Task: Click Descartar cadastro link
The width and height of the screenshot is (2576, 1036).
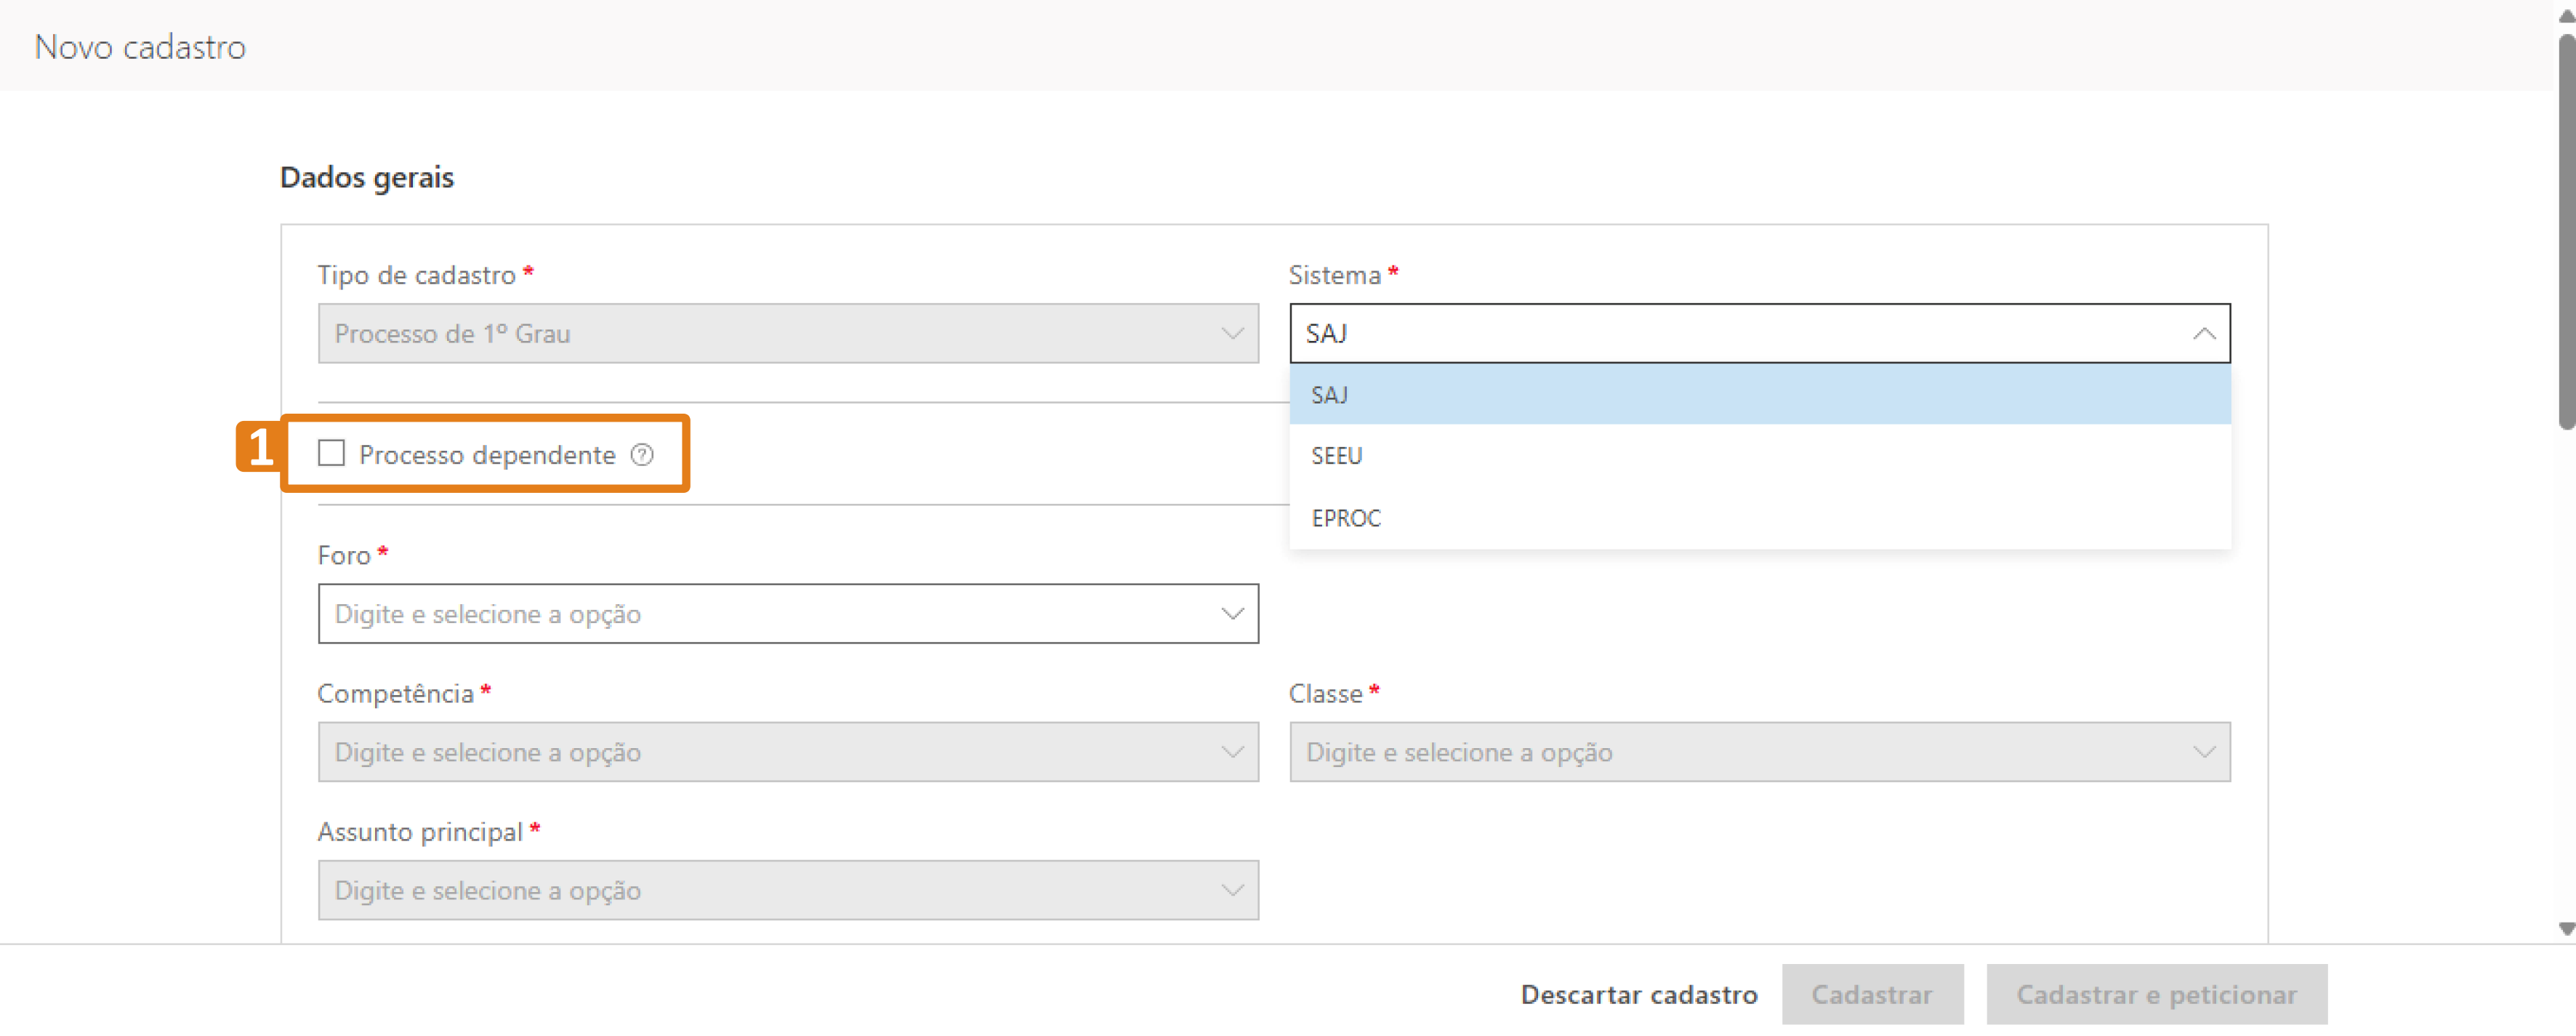Action: point(1638,994)
